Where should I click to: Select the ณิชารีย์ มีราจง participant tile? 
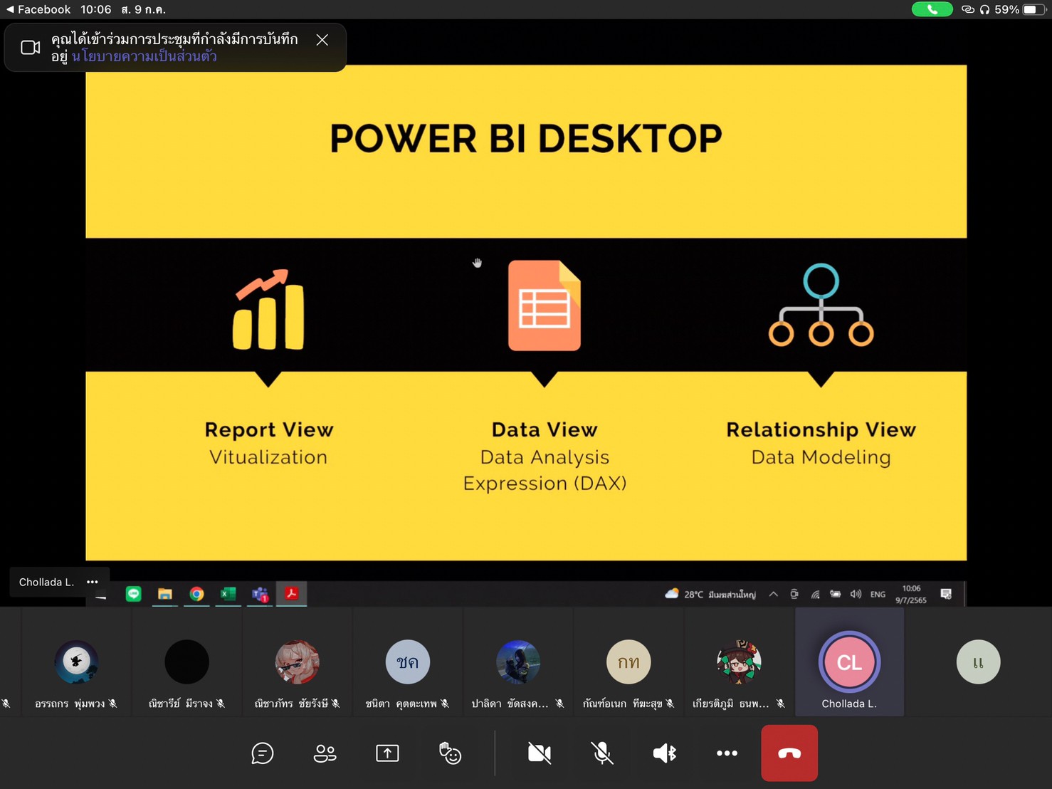[186, 662]
